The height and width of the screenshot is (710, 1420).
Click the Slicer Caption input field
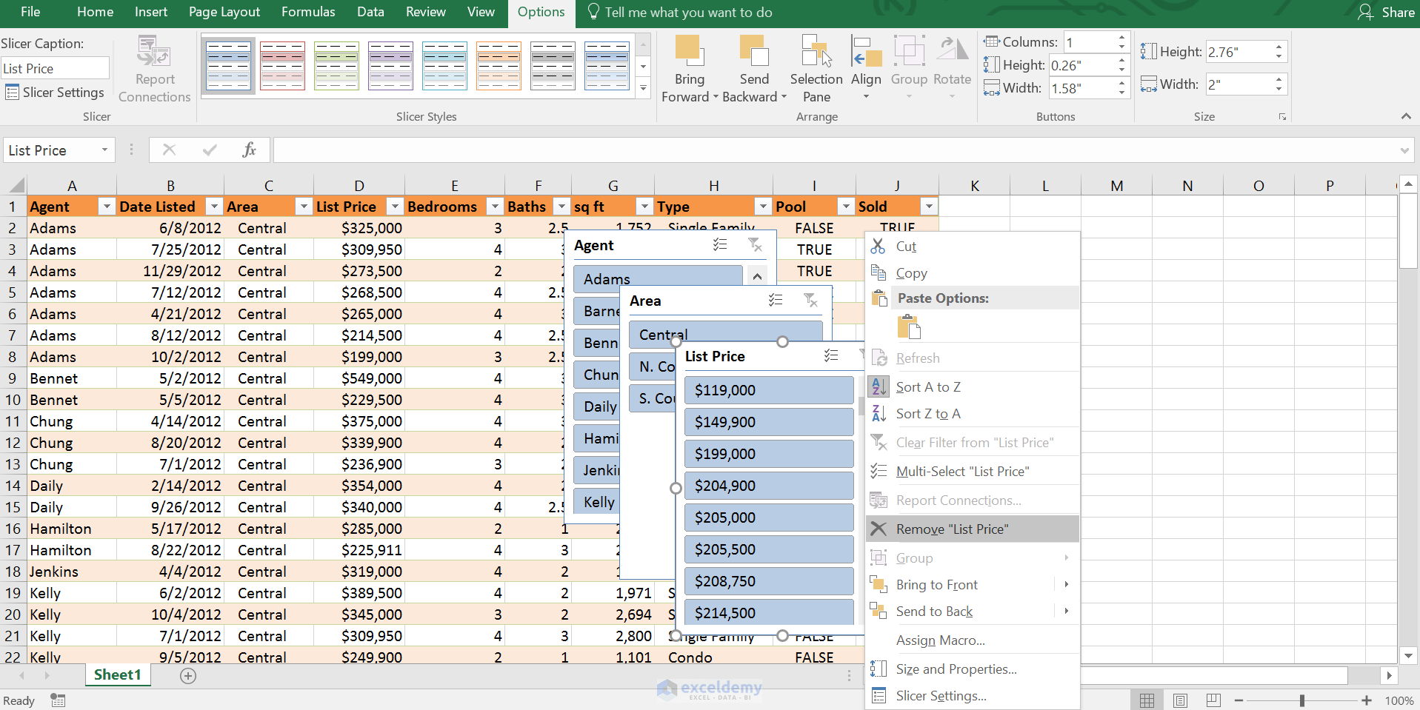tap(55, 69)
